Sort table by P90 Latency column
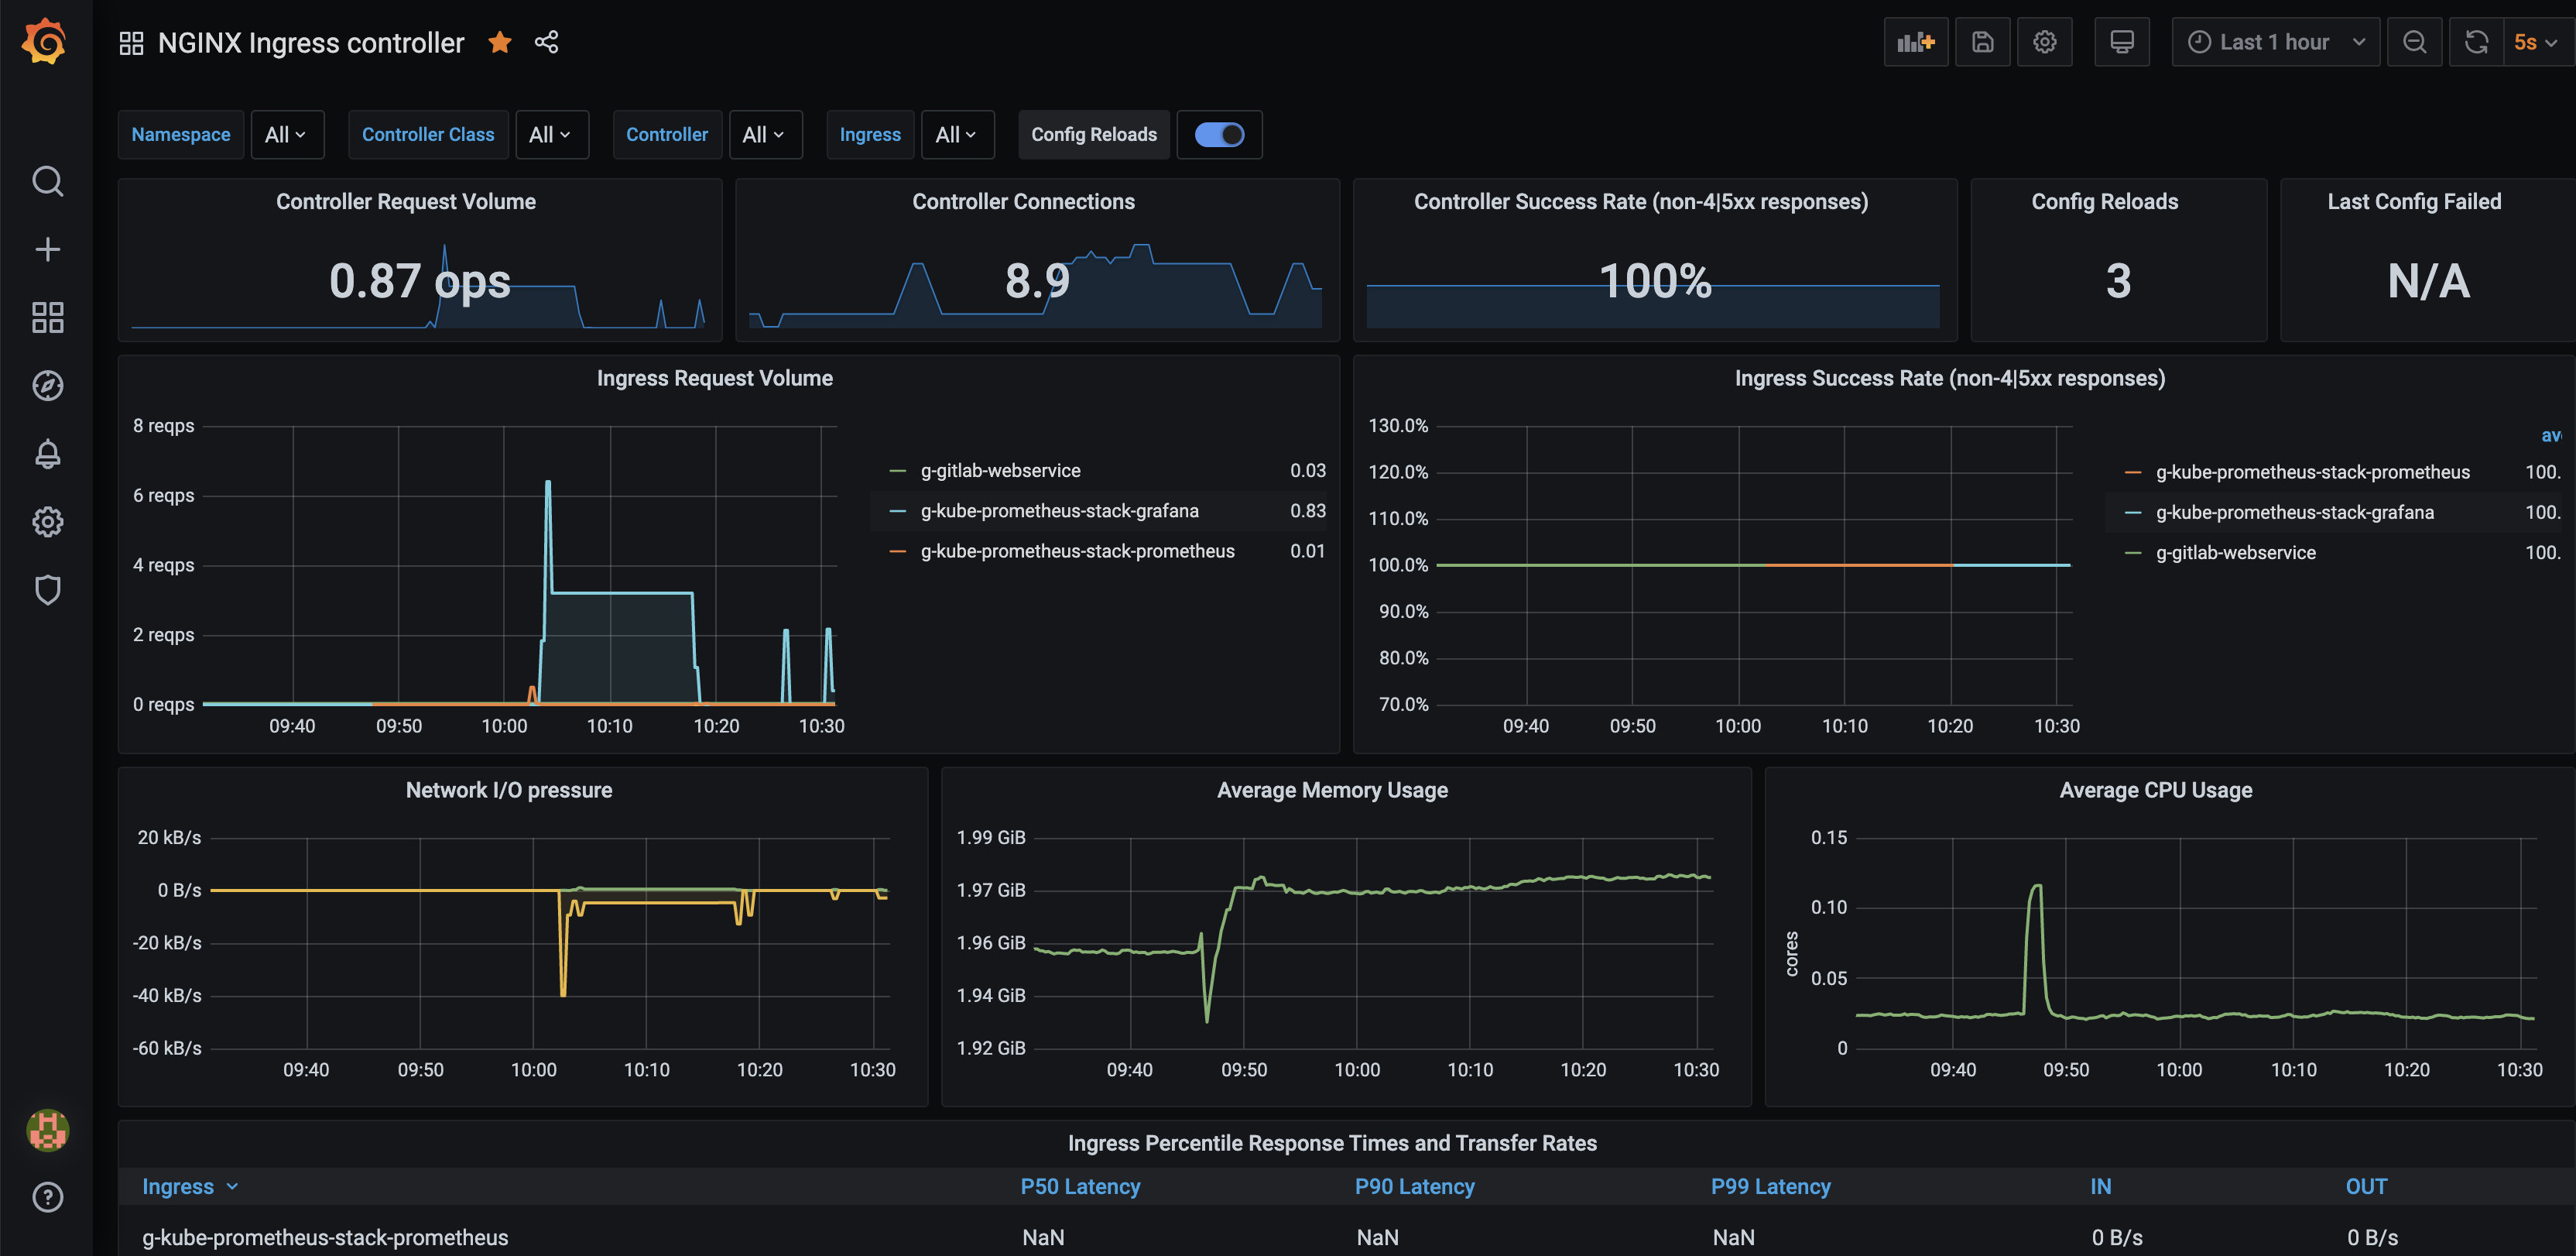Screen dimensions: 2576x1256 (x=1414, y=1186)
